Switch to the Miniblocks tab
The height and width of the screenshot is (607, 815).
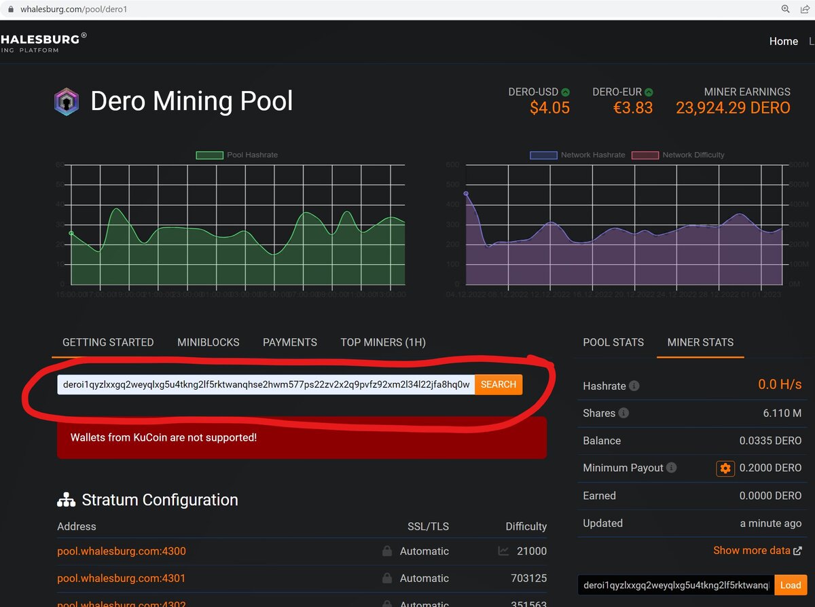[209, 342]
